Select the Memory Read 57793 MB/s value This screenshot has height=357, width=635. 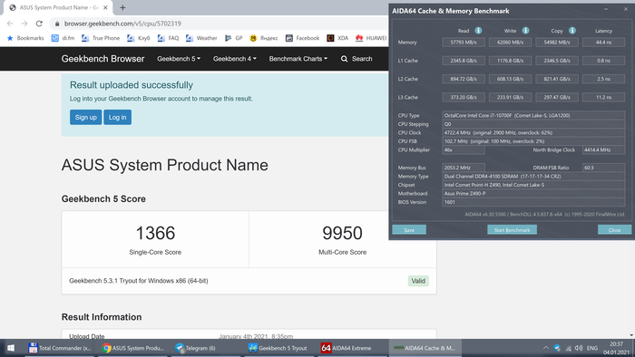tap(464, 42)
